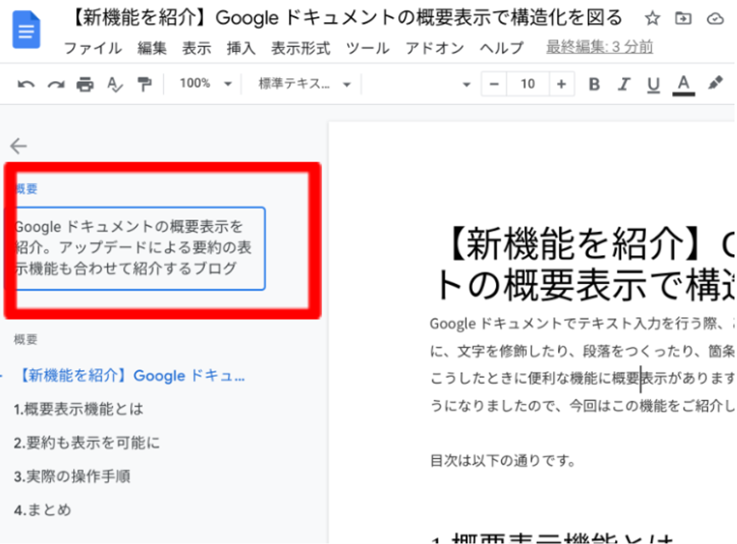Activate the paint format tool
The width and height of the screenshot is (737, 544).
pos(144,84)
